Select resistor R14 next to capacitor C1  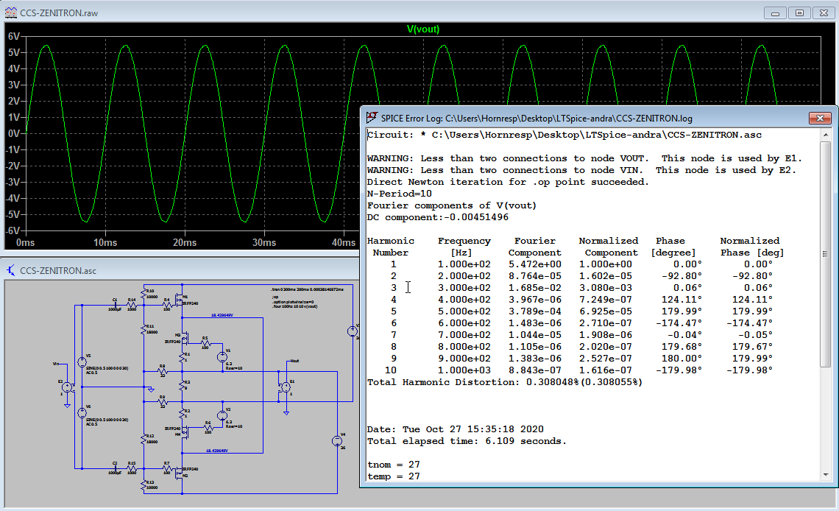point(132,306)
